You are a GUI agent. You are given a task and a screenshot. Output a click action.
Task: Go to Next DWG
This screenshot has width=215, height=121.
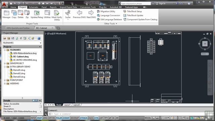point(91,14)
